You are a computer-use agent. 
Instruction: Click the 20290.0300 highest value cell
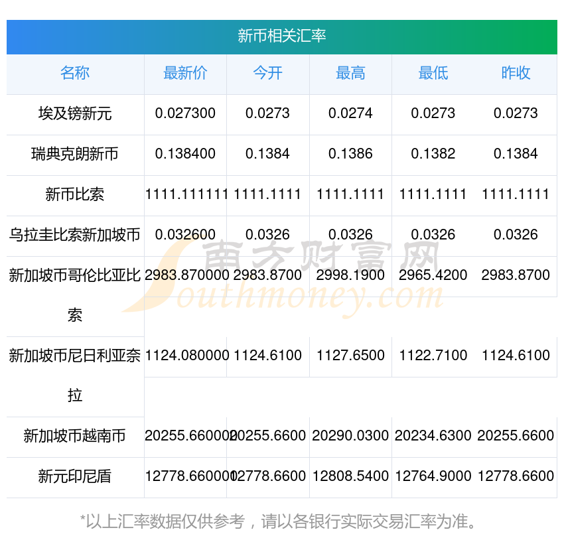pyautogui.click(x=350, y=436)
